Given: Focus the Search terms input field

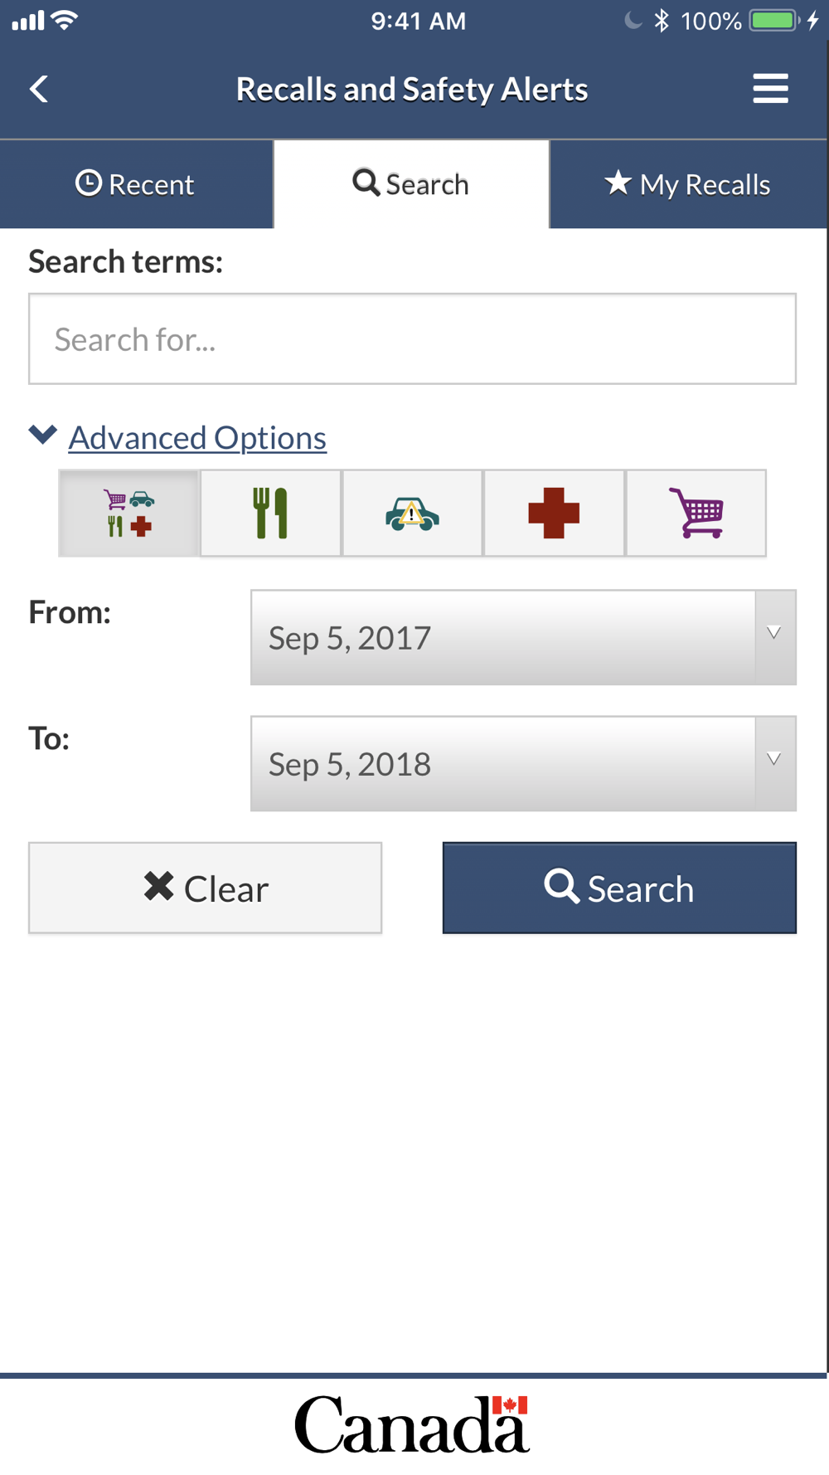Looking at the screenshot, I should click(413, 338).
